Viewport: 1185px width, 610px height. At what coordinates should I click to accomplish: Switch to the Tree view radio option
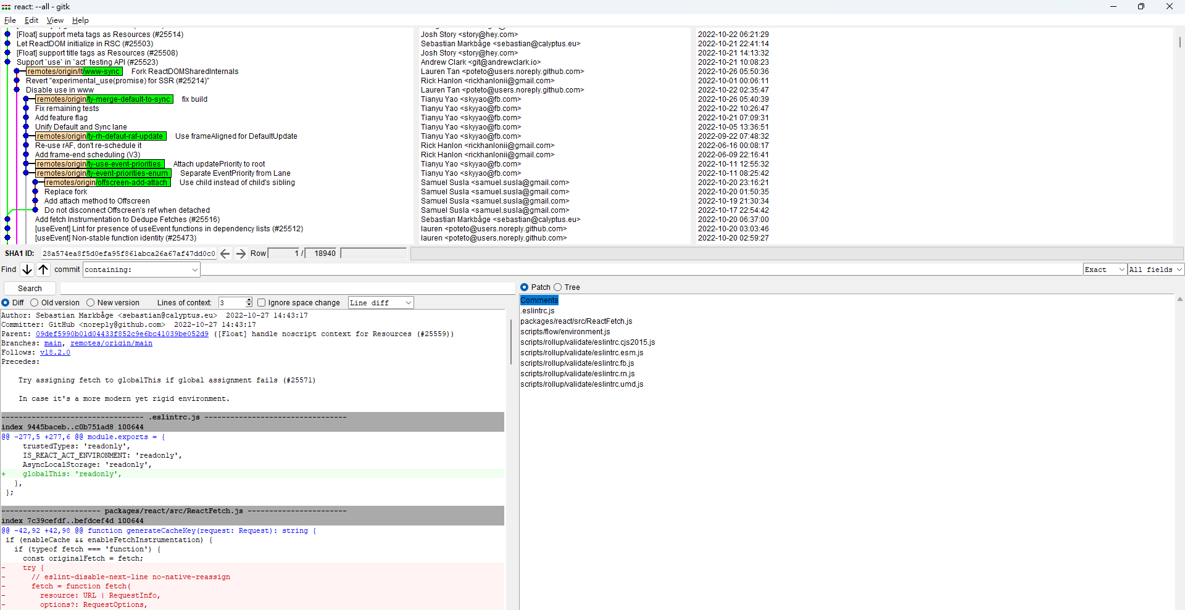click(557, 287)
